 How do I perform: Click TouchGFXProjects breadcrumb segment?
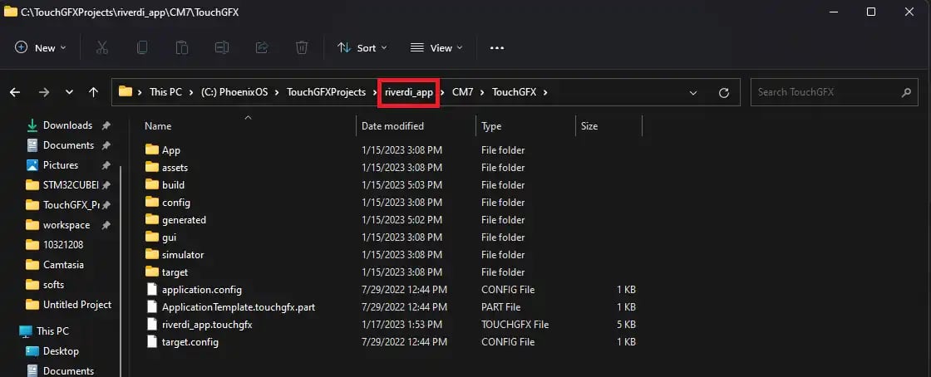pyautogui.click(x=326, y=92)
